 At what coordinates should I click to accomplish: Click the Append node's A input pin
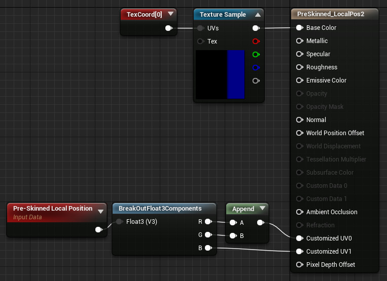click(232, 222)
